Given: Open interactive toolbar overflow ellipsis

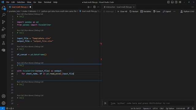Looking at the screenshot, I should 174,12.
